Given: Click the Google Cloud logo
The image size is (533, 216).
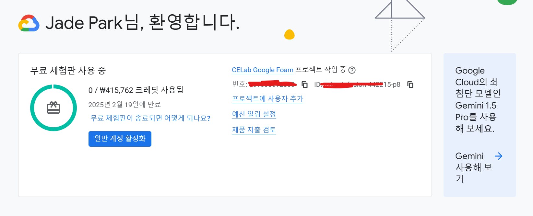Looking at the screenshot, I should pos(29,23).
